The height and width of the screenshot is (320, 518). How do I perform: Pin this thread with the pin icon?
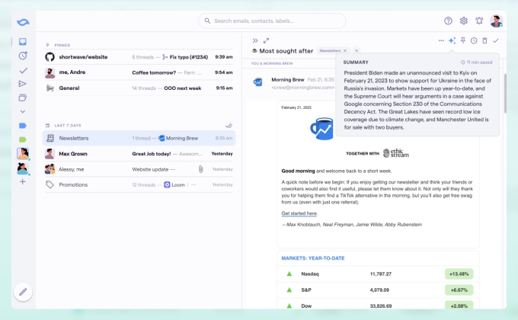pyautogui.click(x=463, y=40)
